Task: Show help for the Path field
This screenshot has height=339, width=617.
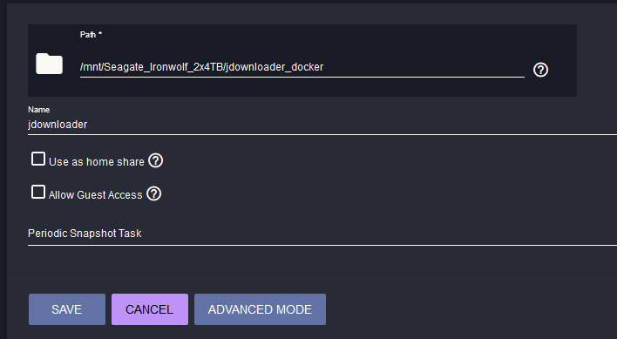Action: (x=540, y=70)
